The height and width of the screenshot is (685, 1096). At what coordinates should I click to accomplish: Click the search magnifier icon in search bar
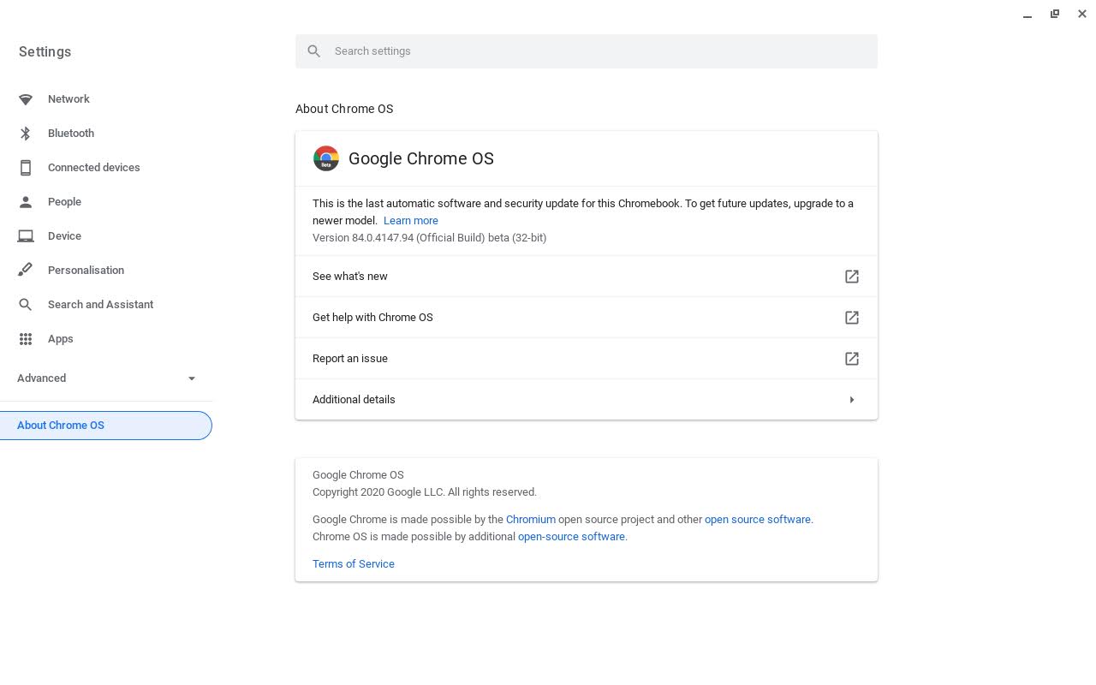point(314,51)
